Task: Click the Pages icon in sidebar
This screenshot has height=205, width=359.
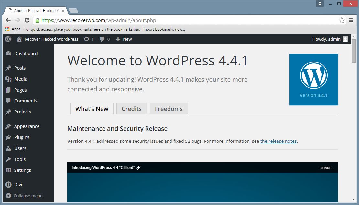Action: pyautogui.click(x=8, y=90)
